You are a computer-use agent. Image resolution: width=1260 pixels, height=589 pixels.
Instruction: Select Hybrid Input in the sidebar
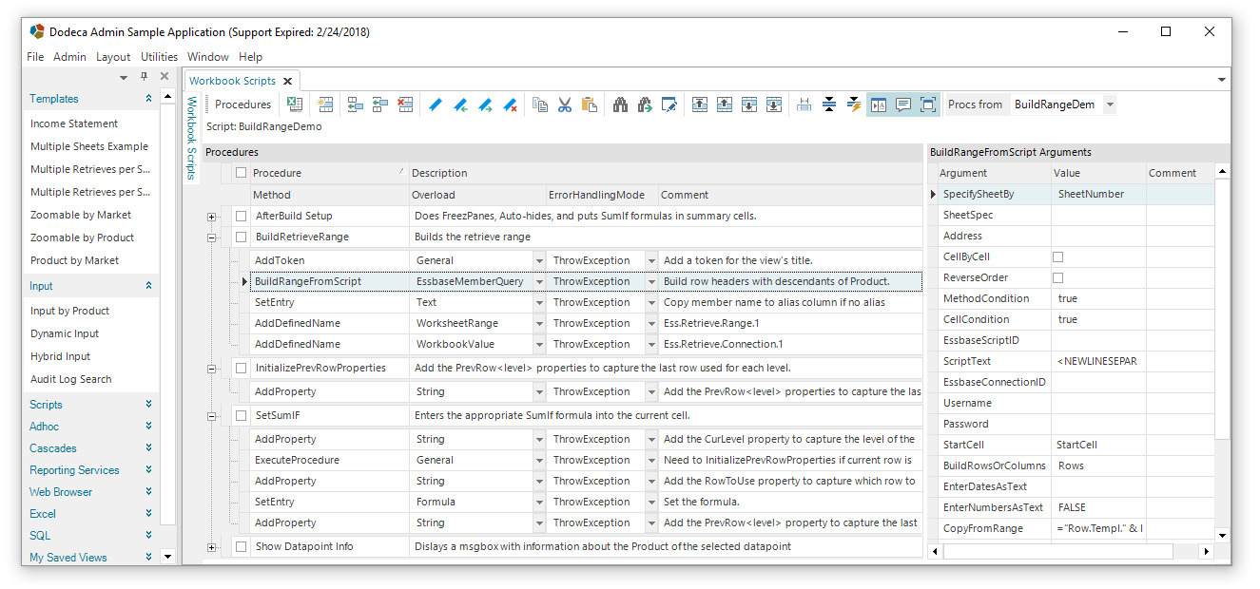pos(60,356)
